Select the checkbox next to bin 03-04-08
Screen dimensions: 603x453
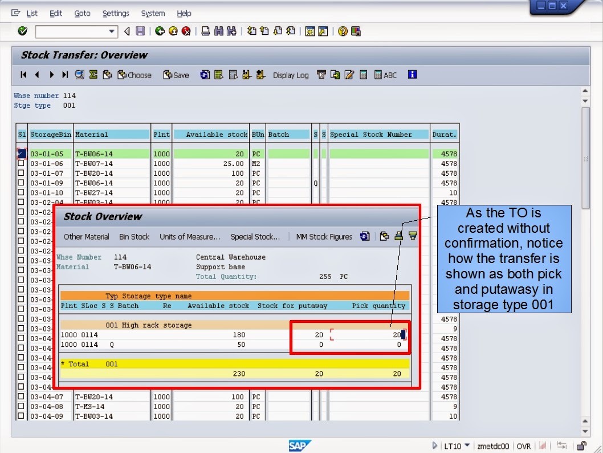coord(21,406)
